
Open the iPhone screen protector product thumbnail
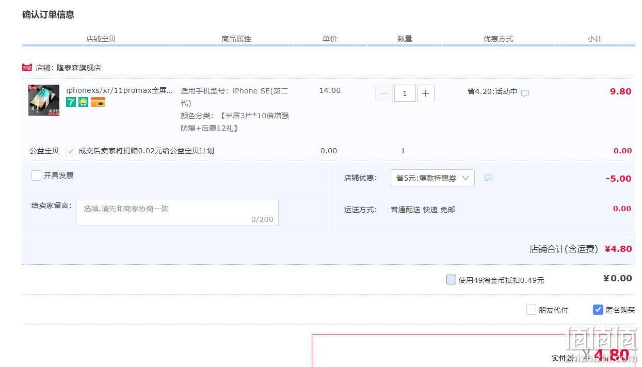click(x=44, y=100)
